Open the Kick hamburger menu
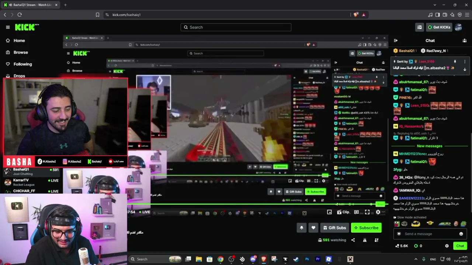The width and height of the screenshot is (472, 265). (x=8, y=27)
